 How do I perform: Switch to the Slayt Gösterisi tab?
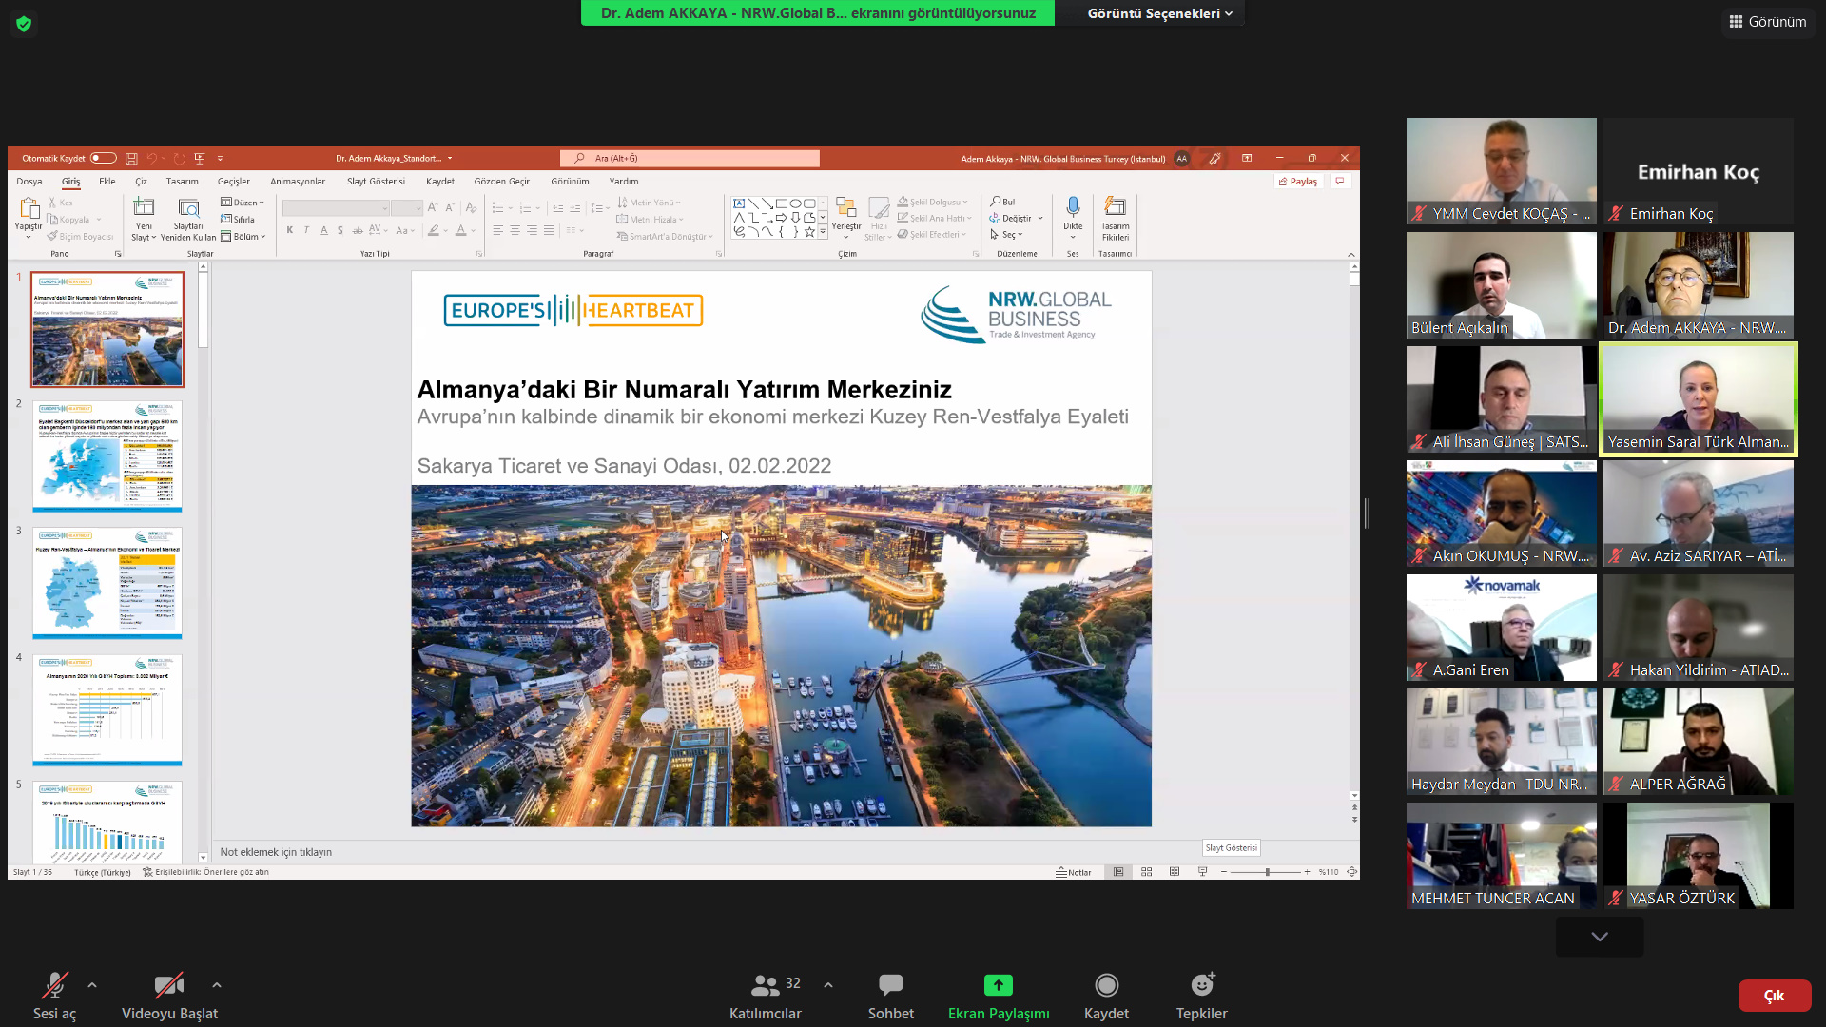pos(376,182)
